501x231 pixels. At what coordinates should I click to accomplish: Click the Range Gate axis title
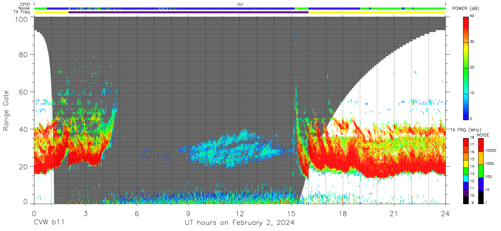6,110
